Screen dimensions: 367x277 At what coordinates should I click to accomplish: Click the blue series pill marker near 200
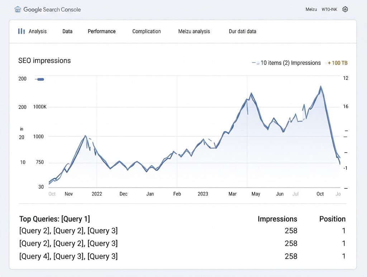(40, 79)
